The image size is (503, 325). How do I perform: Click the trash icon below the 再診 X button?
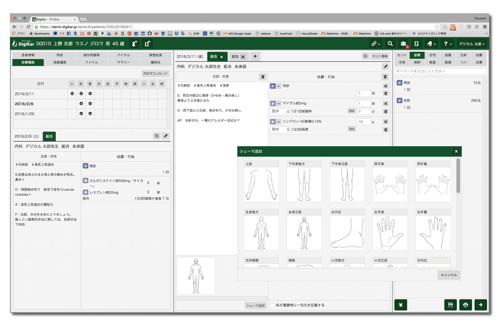click(x=386, y=93)
